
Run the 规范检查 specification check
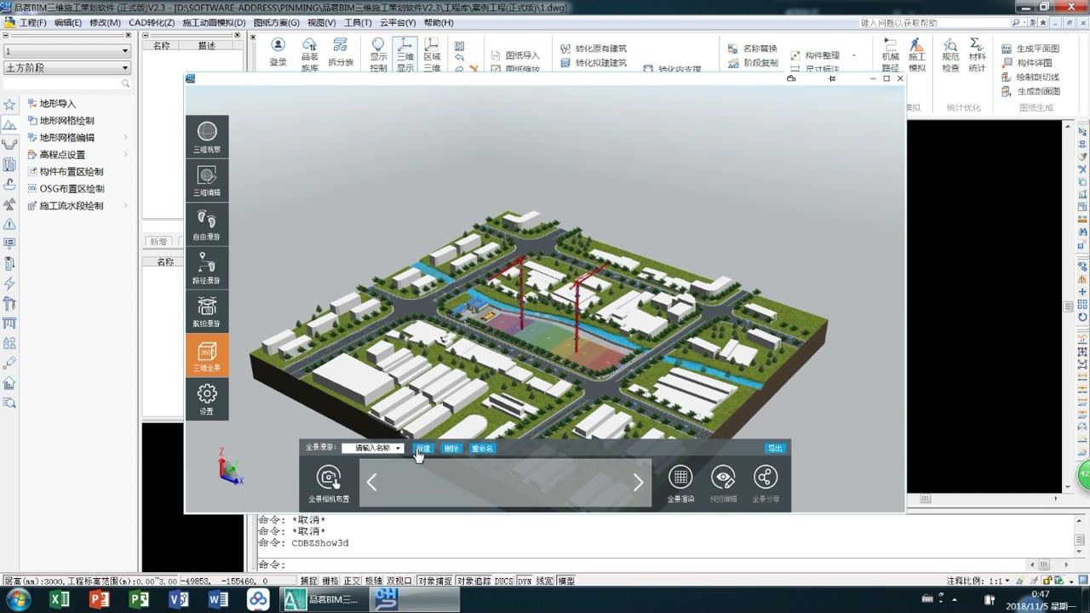[x=950, y=54]
